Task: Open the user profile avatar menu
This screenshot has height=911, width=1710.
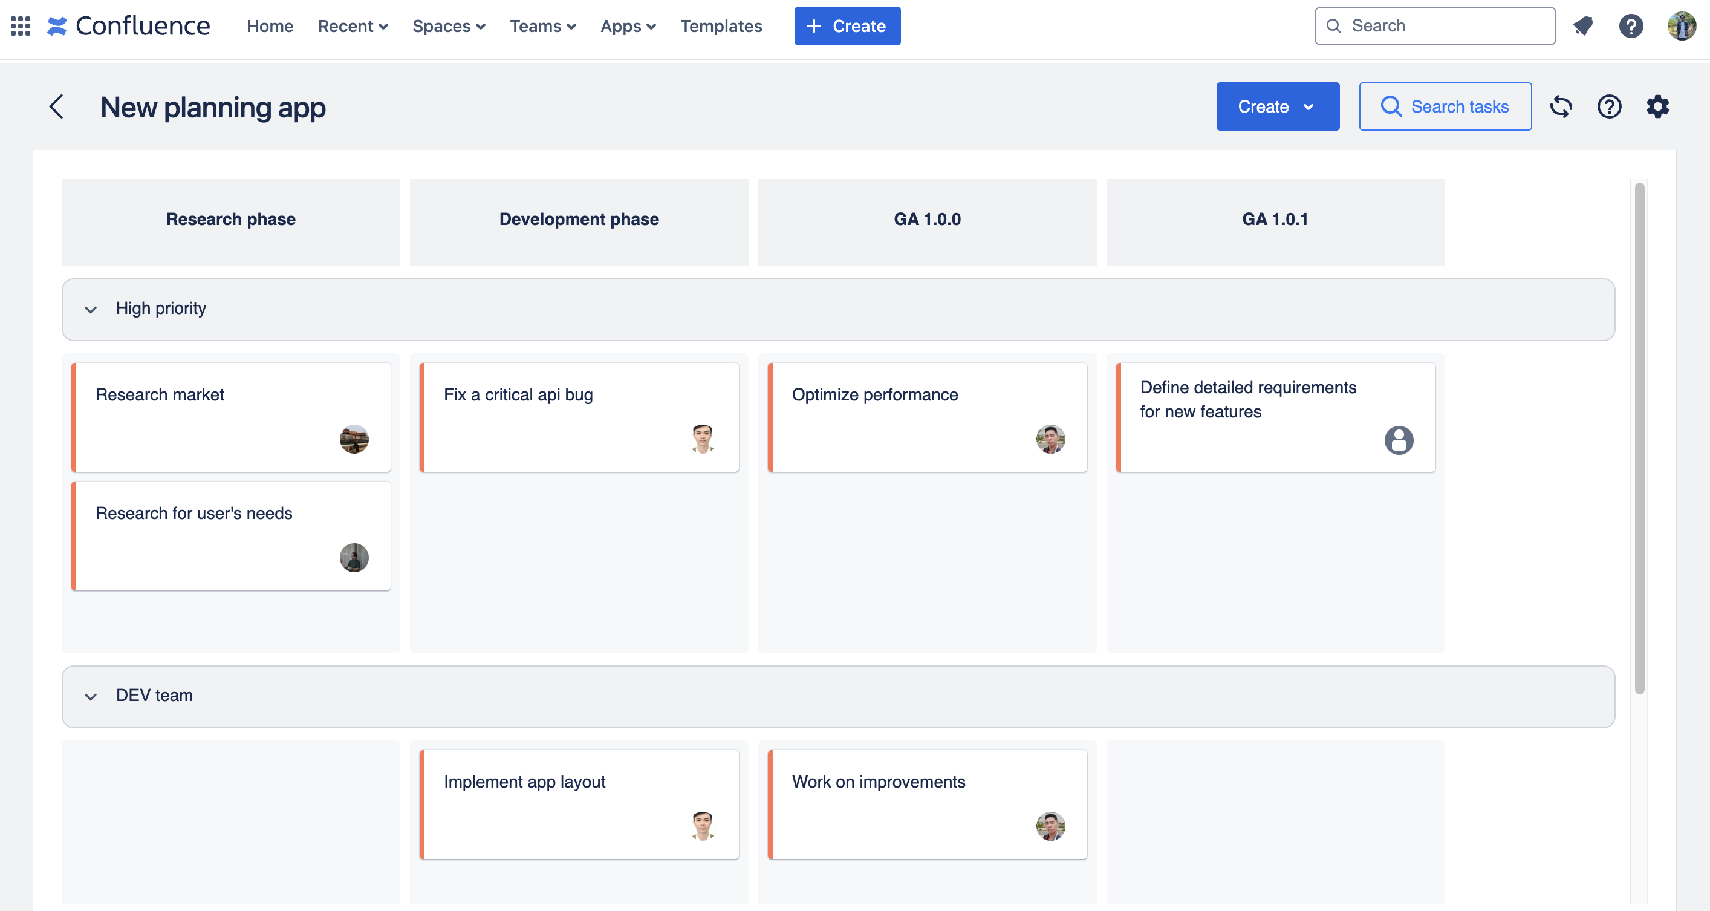Action: click(x=1681, y=26)
